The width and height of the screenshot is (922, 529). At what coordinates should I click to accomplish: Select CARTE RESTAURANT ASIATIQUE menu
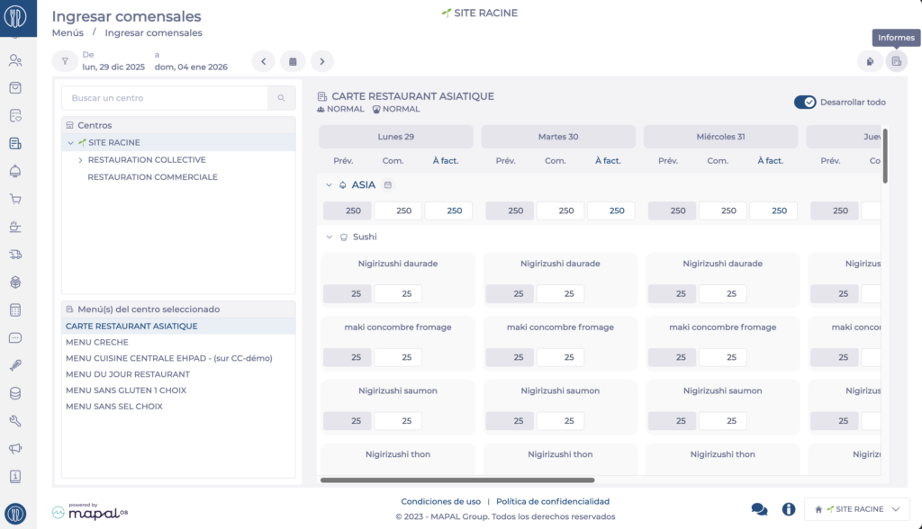[178, 327]
